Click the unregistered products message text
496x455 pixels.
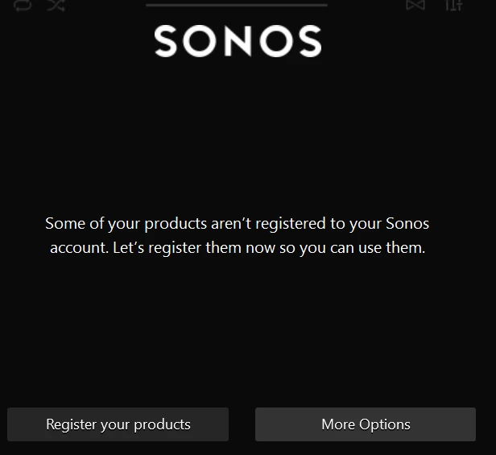238,235
